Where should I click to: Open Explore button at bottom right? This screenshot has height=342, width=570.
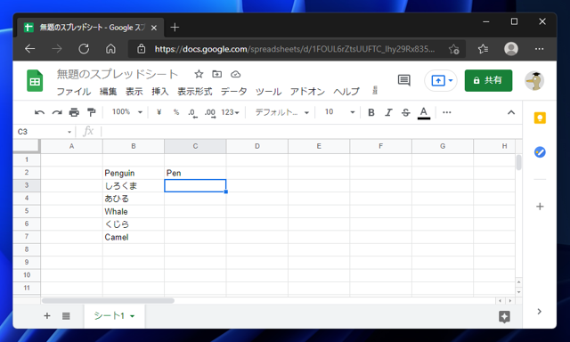[x=504, y=316]
